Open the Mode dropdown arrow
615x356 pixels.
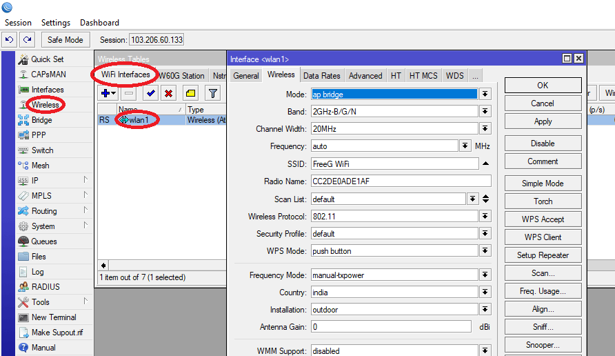485,95
